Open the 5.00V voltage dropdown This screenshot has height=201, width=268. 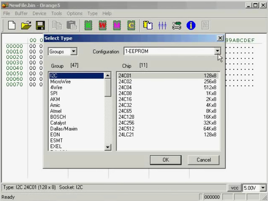click(263, 188)
